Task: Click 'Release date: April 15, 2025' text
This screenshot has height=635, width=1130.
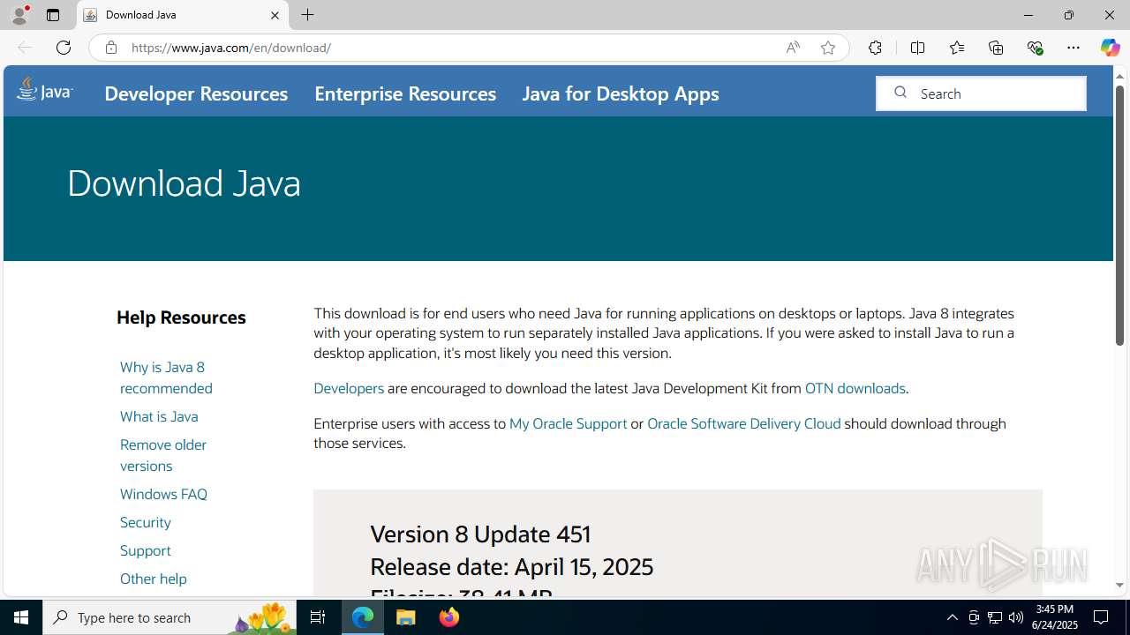Action: pos(511,566)
